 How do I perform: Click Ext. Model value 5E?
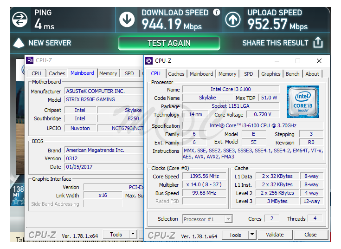coord(254,142)
